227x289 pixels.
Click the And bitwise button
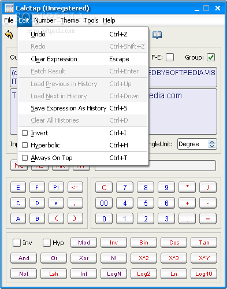[x=24, y=258]
